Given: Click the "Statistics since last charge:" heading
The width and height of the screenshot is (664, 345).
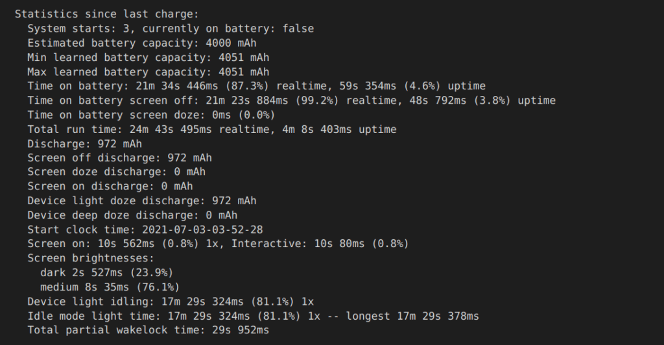Looking at the screenshot, I should 106,14.
